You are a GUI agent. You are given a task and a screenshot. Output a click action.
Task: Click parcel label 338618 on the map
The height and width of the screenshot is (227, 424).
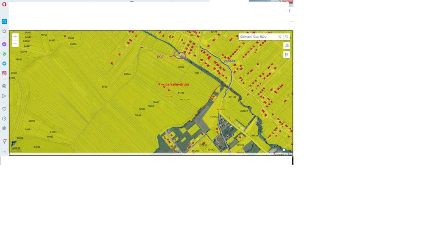click(x=254, y=136)
